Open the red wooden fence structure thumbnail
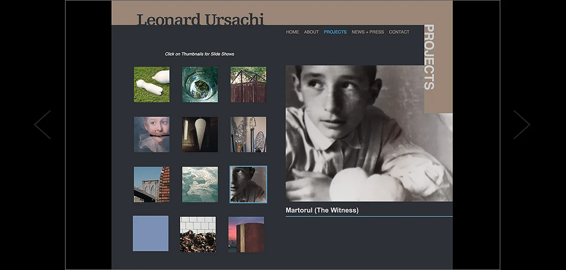The image size is (566, 270). pos(248,84)
